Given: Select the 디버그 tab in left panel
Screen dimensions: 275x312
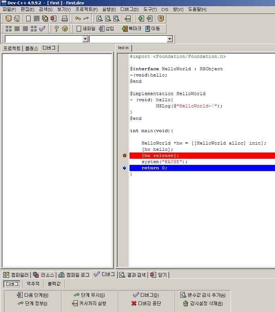Looking at the screenshot, I should tap(49, 48).
